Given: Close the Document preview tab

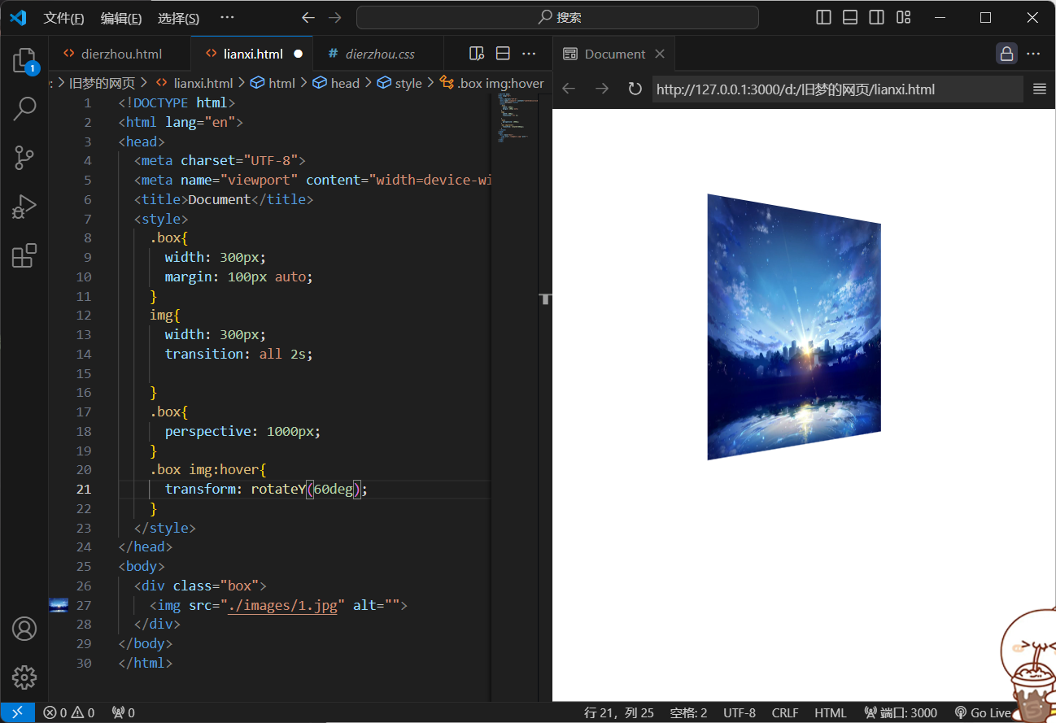Looking at the screenshot, I should [x=660, y=54].
